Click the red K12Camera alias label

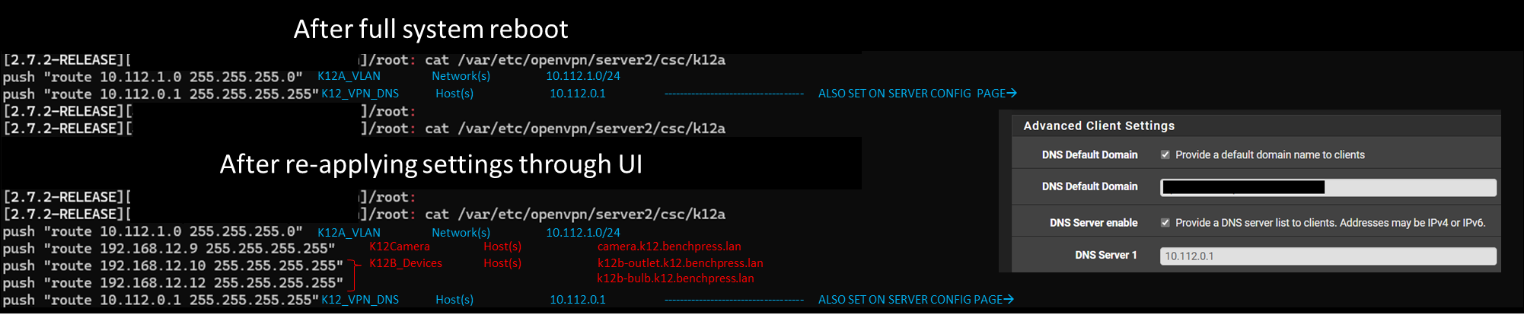(x=400, y=247)
